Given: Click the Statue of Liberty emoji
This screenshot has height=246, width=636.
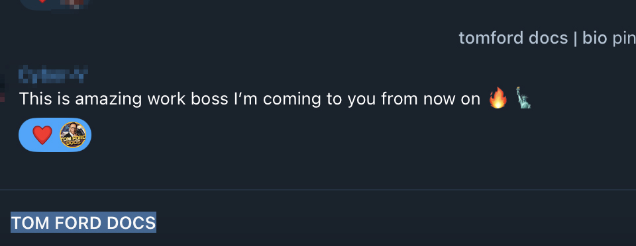Looking at the screenshot, I should [x=523, y=98].
